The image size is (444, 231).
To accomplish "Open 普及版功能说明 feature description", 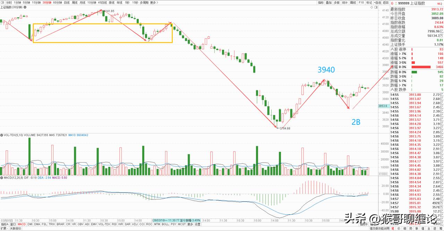I will (x=379, y=229).
